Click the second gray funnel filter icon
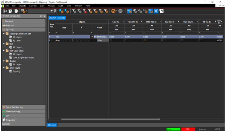Screen dimensions: 225x132 (x=79, y=11)
